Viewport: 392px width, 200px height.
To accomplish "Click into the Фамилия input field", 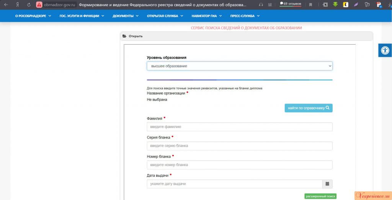I will point(240,127).
